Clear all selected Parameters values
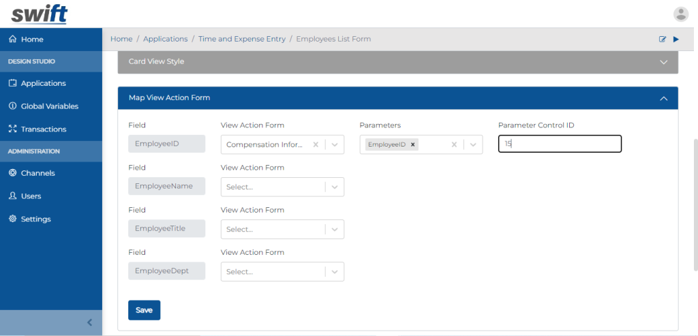Screen dimensions: 698x336 coord(454,144)
